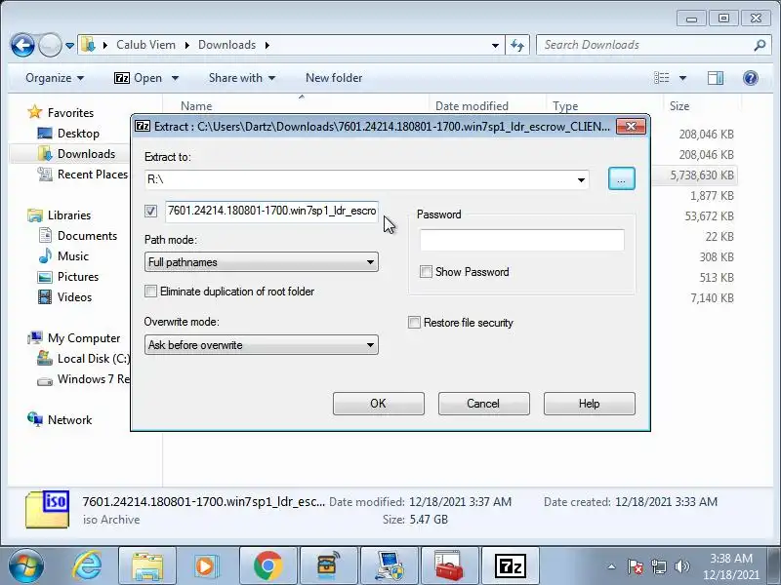This screenshot has height=585, width=781.
Task: Click the Password input field
Action: click(x=522, y=240)
